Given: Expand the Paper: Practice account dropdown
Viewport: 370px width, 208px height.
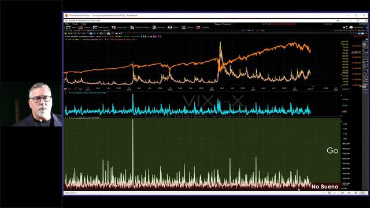Looking at the screenshot, I should coord(224,24).
